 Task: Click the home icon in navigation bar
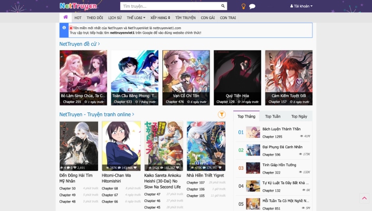[65, 17]
